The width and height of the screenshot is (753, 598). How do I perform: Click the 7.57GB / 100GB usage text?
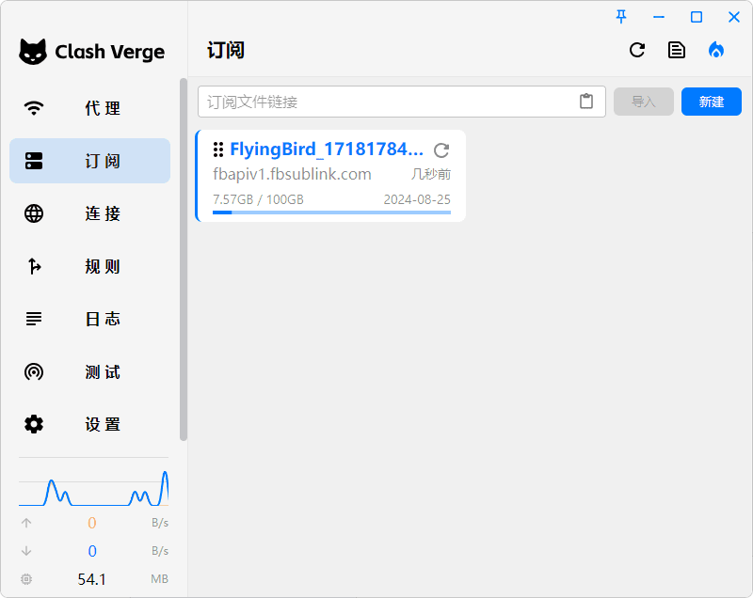click(258, 199)
